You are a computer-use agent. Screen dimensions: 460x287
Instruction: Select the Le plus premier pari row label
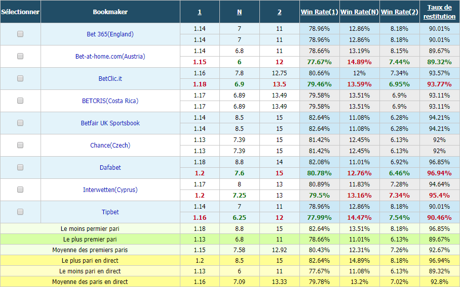click(x=90, y=240)
